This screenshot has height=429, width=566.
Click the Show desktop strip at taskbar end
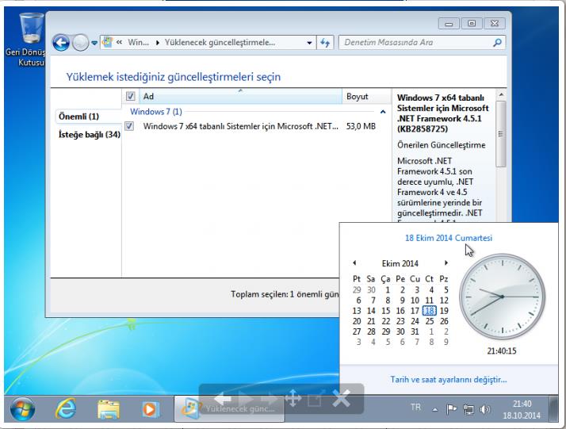553,408
